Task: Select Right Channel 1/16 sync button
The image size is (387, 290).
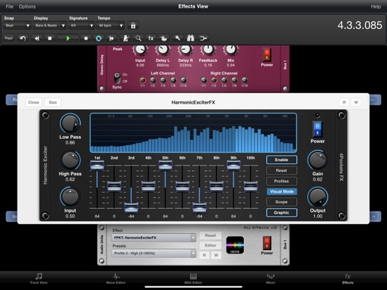Action: tap(245, 80)
